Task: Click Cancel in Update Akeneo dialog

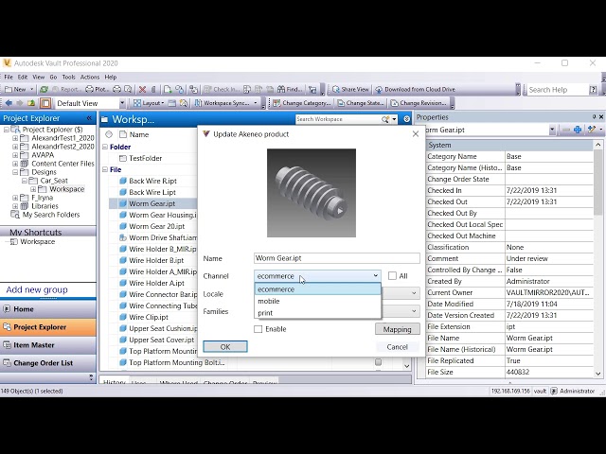Action: tap(398, 347)
